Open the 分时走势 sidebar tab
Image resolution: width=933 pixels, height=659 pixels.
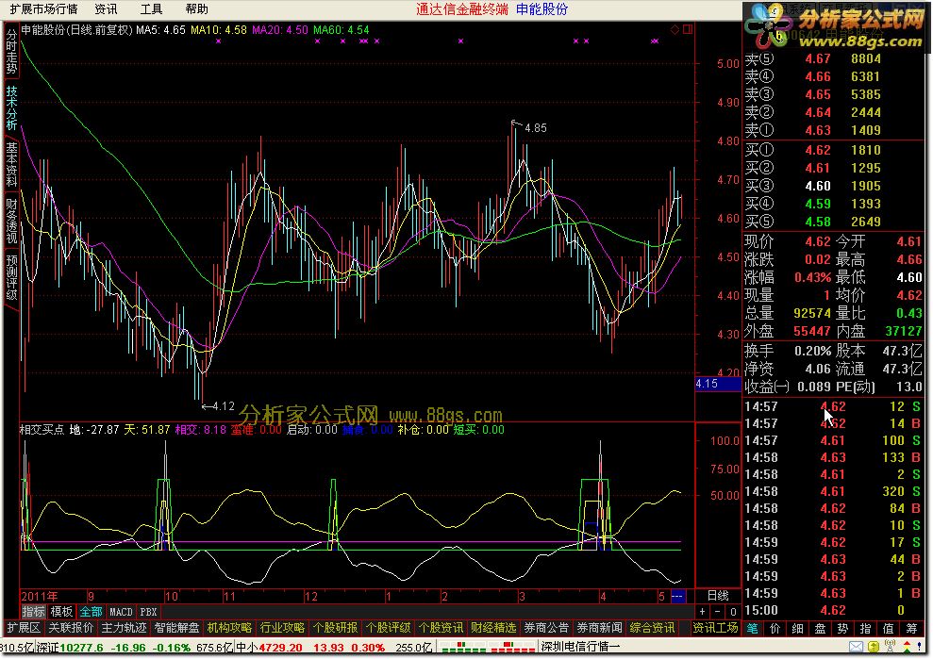(x=11, y=51)
